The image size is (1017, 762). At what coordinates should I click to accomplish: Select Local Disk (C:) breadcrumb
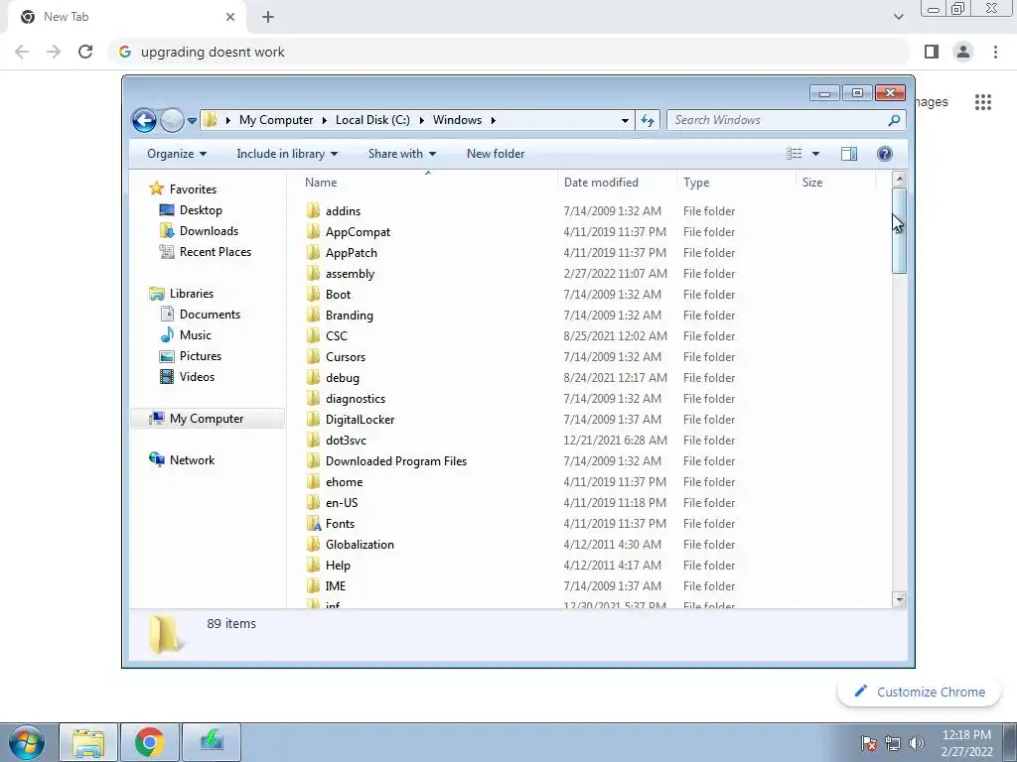point(372,120)
